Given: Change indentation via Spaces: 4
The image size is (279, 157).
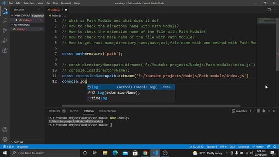Looking at the screenshot, I should tap(211, 147).
